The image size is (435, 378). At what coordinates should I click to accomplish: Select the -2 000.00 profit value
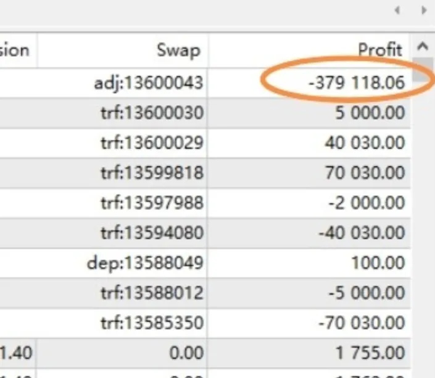click(x=367, y=203)
